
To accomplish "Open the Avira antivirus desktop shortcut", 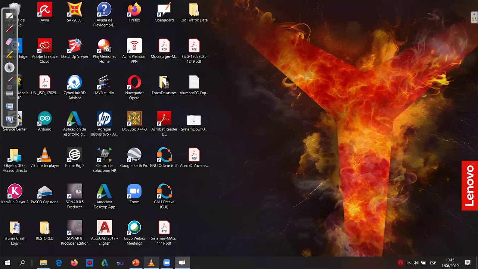I will coord(45,12).
